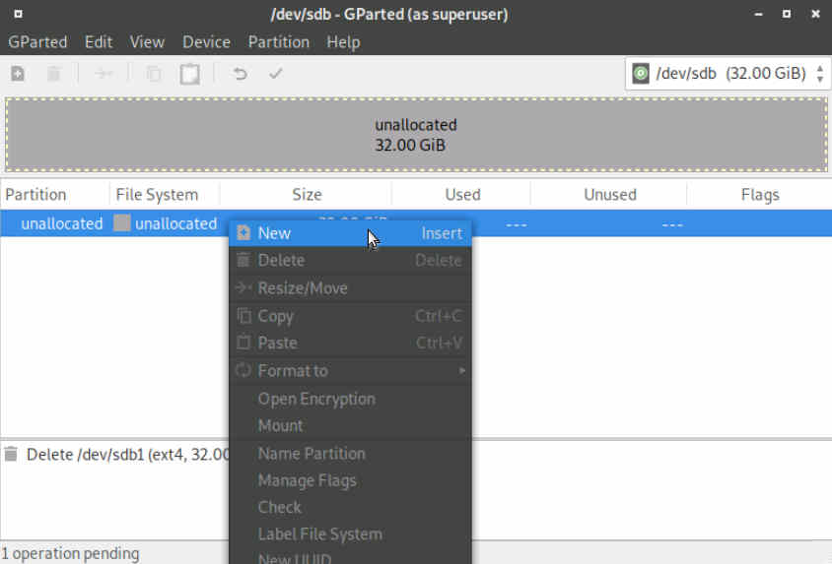Click the Unused column header
This screenshot has width=832, height=564.
pyautogui.click(x=609, y=194)
